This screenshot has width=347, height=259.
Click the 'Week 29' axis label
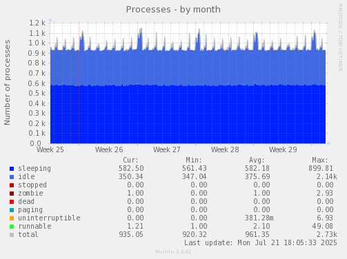click(283, 149)
